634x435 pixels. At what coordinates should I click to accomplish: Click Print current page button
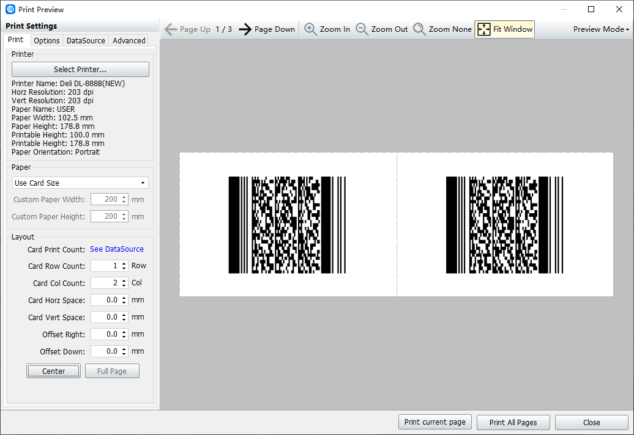point(434,422)
